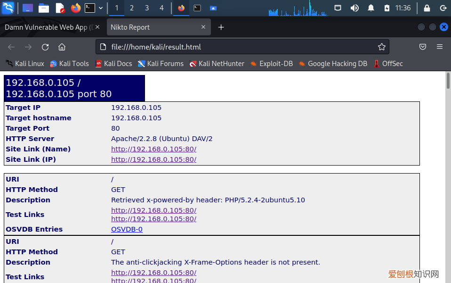Screen dimensions: 451x283
Task: Switch to workspace 3
Action: pos(147,8)
